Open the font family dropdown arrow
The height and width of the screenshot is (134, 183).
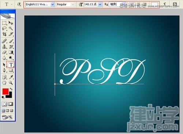53,4
